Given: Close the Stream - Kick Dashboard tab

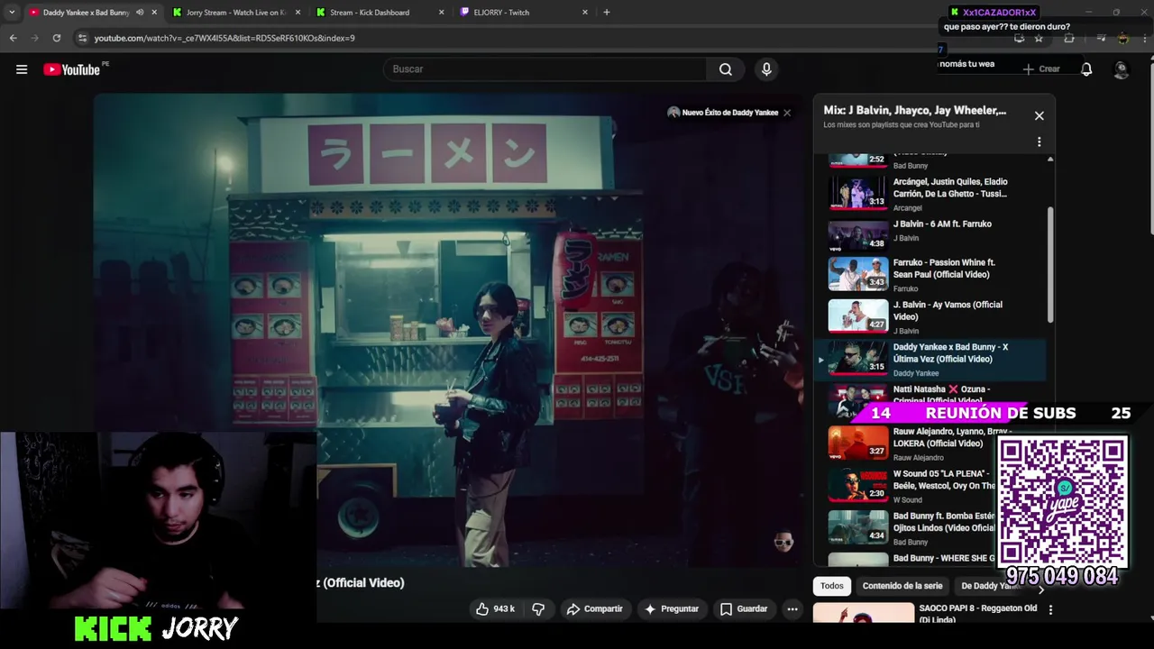Looking at the screenshot, I should click(x=441, y=13).
